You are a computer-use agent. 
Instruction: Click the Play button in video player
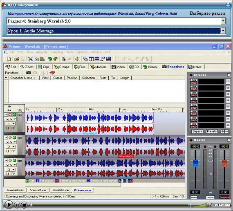[9, 205]
